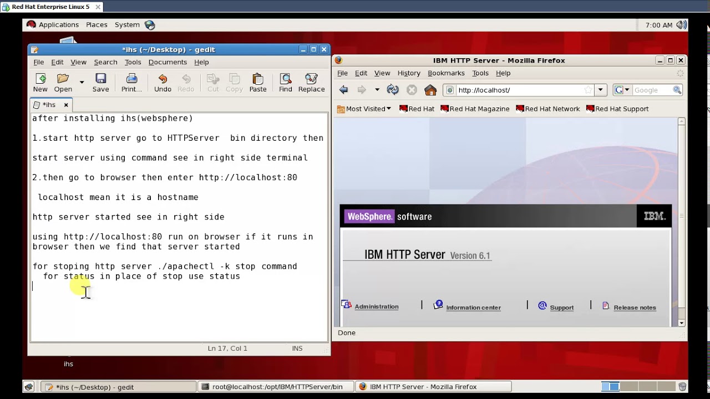Expand the recent files dropdown next to Open
Image resolution: width=710 pixels, height=399 pixels.
point(82,83)
